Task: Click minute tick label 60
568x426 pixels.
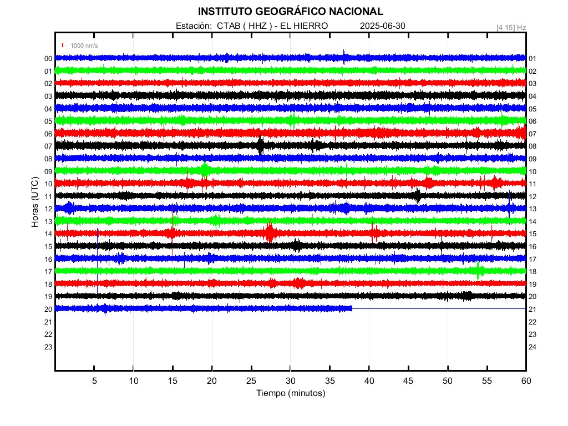Action: tap(526, 381)
